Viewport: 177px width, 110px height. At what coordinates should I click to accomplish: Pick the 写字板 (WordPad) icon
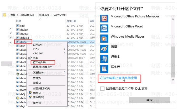(x=104, y=69)
